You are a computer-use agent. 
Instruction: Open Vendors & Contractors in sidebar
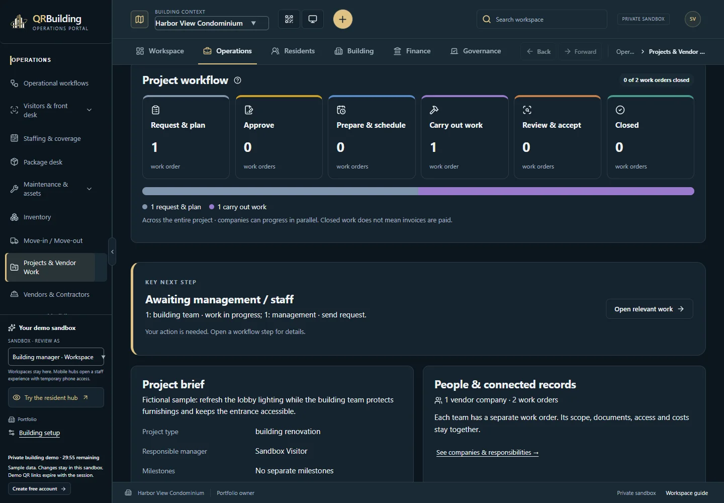coord(56,294)
